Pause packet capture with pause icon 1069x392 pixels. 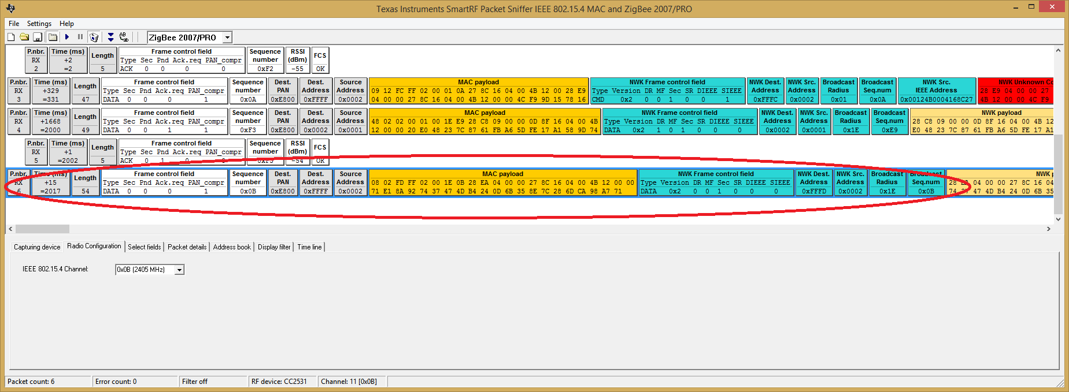point(80,37)
